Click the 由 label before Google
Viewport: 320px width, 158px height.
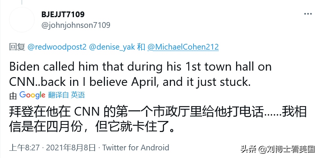pos(13,95)
